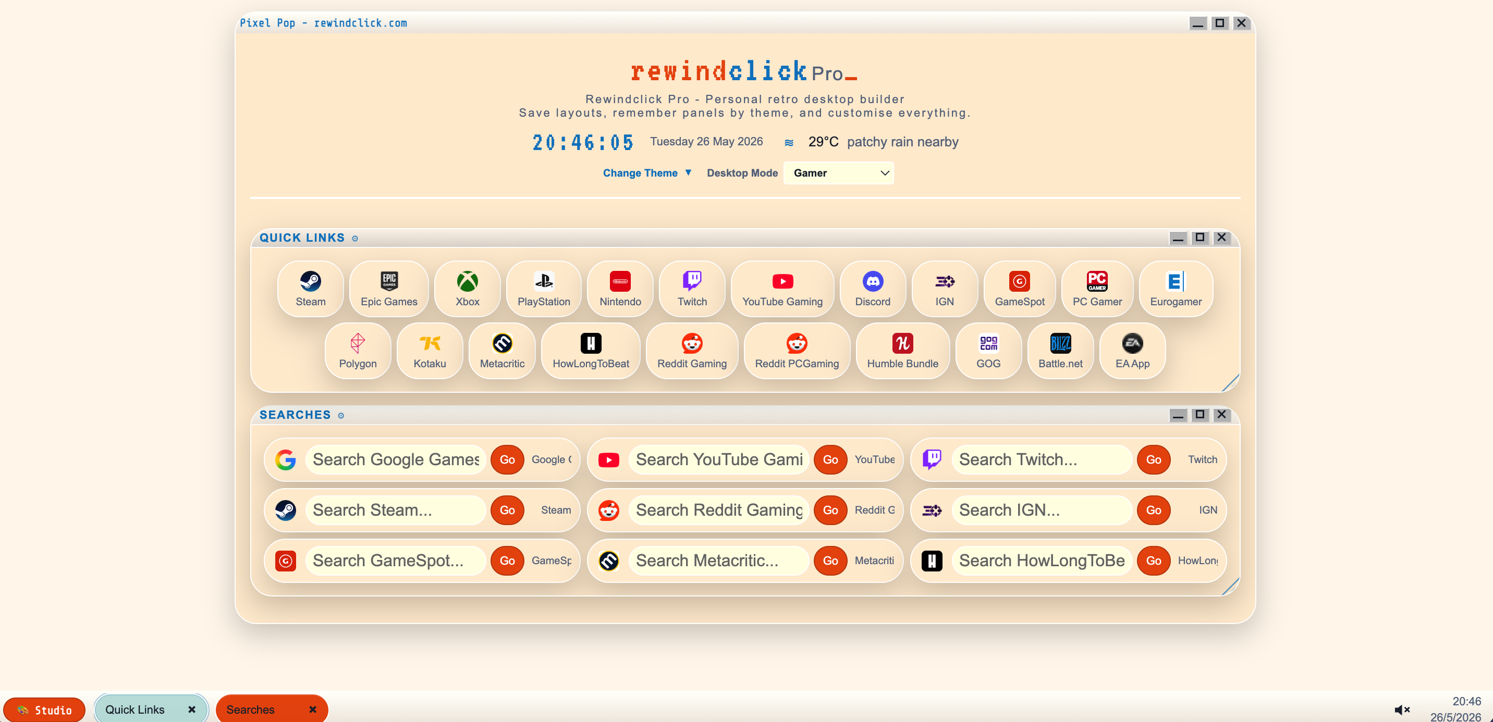Viewport: 1493px width, 722px height.
Task: Open Searches panel settings gear
Action: (x=341, y=416)
